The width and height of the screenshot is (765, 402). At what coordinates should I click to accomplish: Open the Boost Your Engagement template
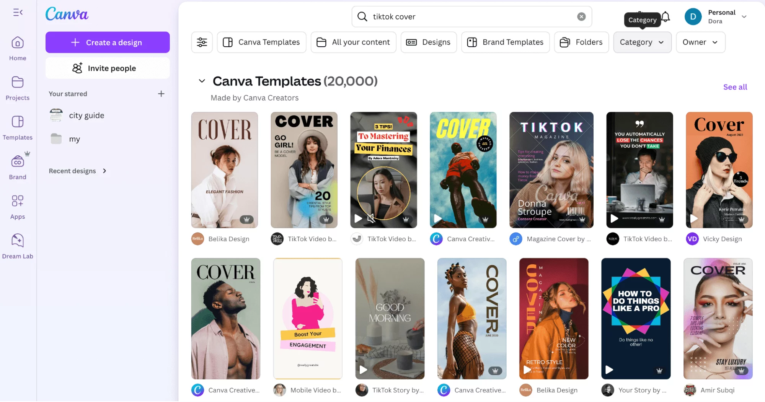click(x=308, y=319)
